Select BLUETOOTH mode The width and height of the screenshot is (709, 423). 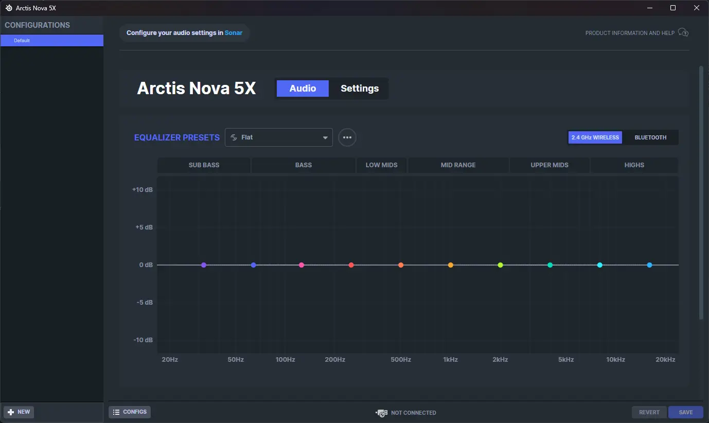pyautogui.click(x=650, y=137)
